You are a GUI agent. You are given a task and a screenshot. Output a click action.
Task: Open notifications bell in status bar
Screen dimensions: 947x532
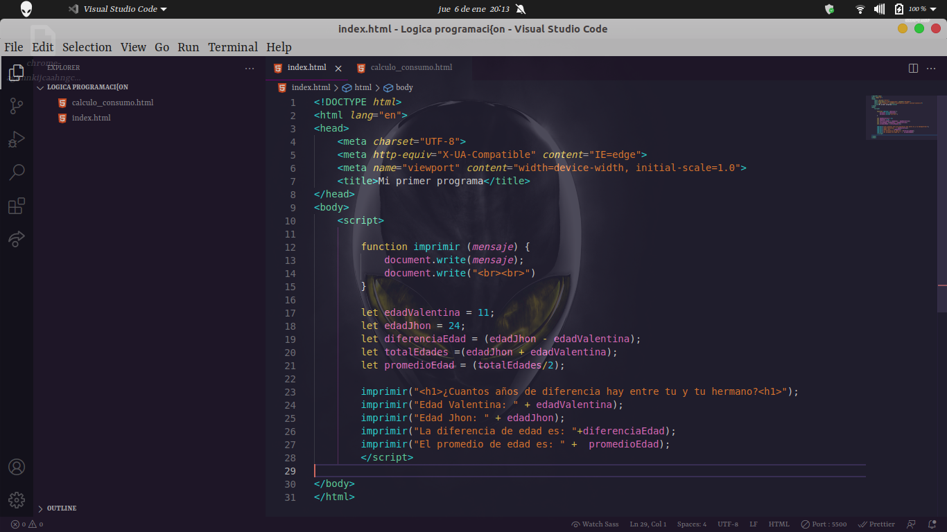932,524
